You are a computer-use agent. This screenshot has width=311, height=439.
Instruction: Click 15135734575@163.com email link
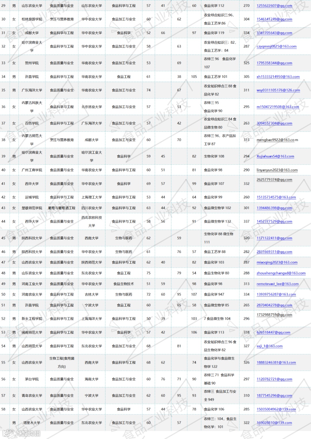pyautogui.click(x=276, y=197)
